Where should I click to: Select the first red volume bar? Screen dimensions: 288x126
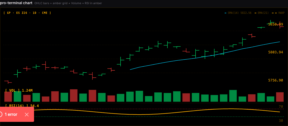pos(8,97)
